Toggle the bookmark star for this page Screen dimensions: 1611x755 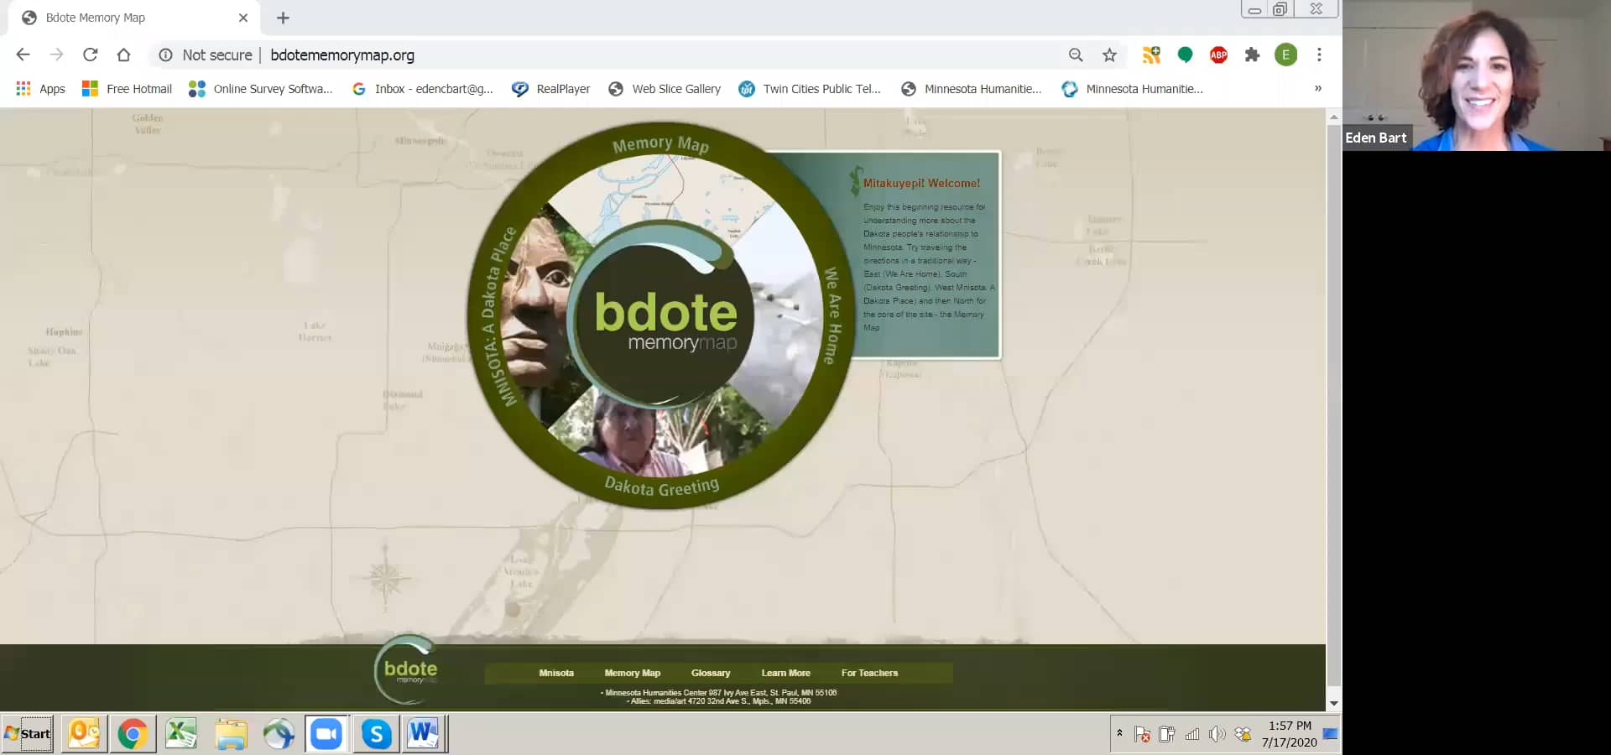(x=1109, y=55)
